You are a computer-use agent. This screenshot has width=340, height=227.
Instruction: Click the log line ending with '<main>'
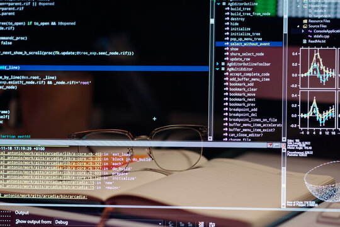click(x=60, y=187)
